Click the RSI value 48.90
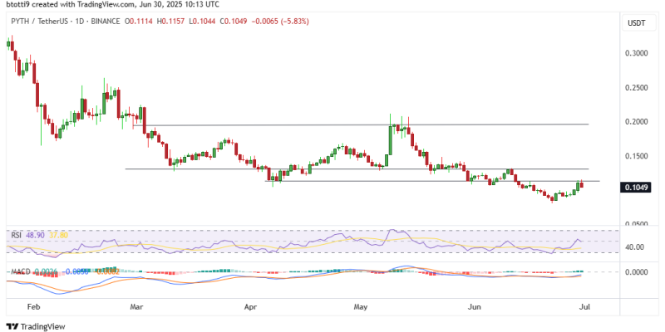This screenshot has width=665, height=332. click(35, 236)
